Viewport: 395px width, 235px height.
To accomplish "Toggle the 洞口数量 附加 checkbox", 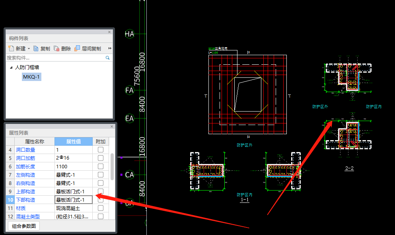I will point(101,150).
